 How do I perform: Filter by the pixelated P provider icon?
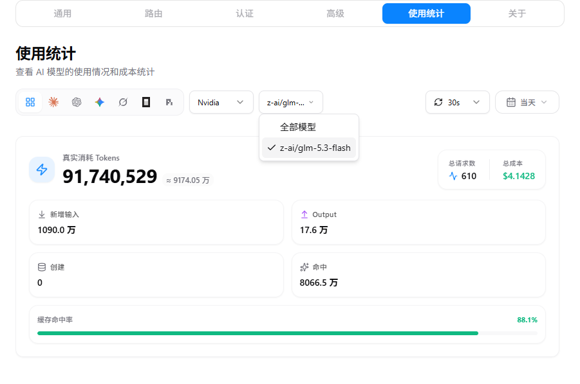pyautogui.click(x=169, y=102)
